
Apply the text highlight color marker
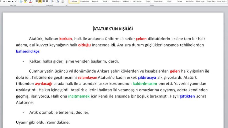point(26,1)
